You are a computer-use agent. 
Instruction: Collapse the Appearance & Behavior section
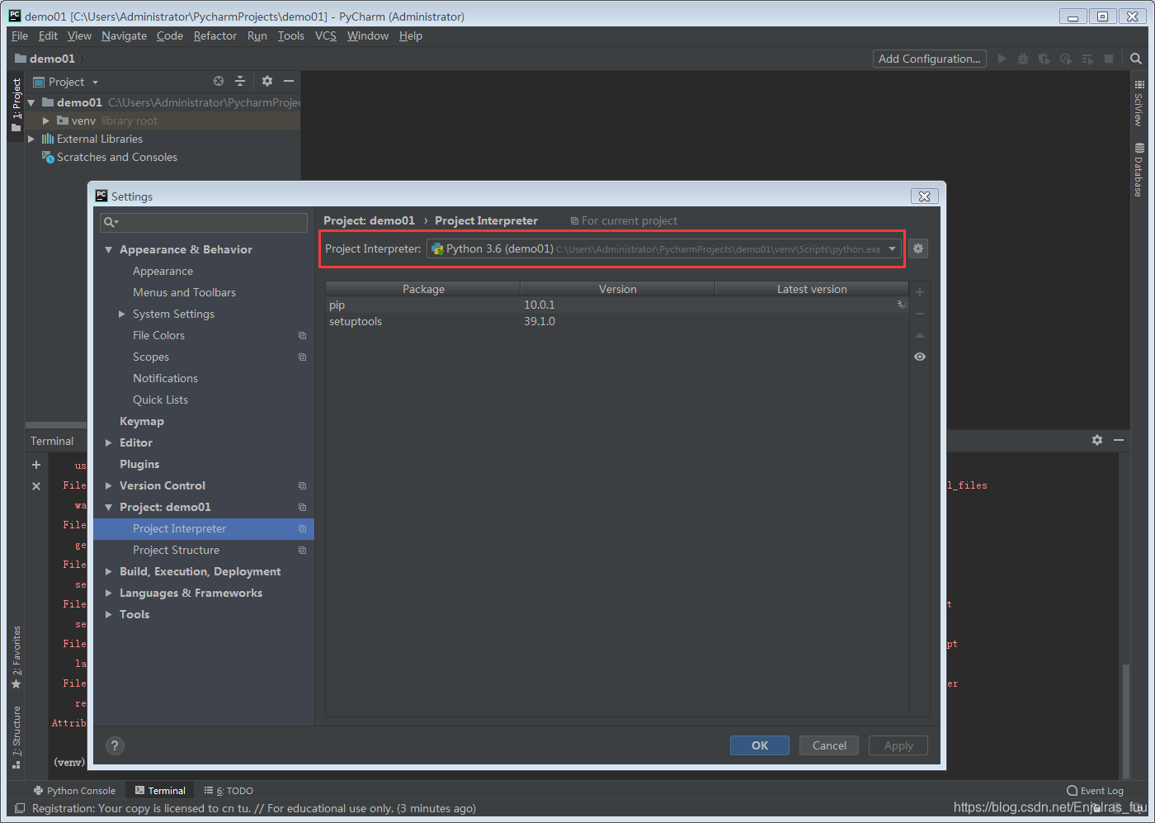109,249
